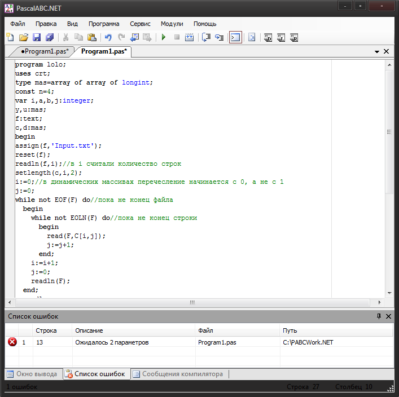Image resolution: width=399 pixels, height=397 pixels.
Task: Toggle the output window button in toolbar
Action: pyautogui.click(x=235, y=38)
